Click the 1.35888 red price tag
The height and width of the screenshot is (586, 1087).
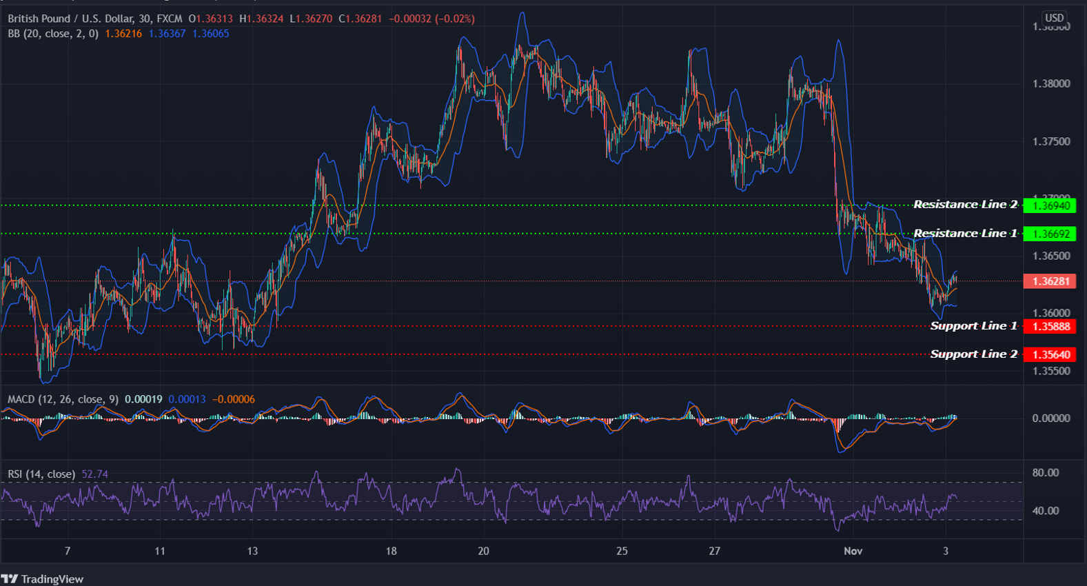[1050, 326]
